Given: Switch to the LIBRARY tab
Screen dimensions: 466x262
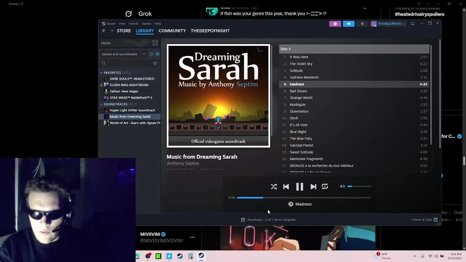Looking at the screenshot, I should point(145,31).
